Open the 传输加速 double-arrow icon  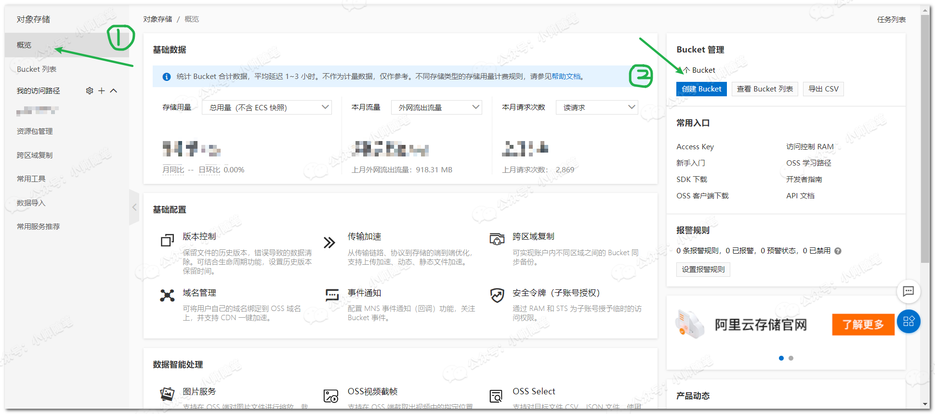329,242
